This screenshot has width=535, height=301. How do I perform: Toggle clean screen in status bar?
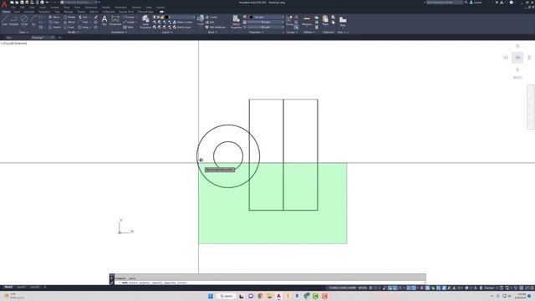pyautogui.click(x=527, y=288)
